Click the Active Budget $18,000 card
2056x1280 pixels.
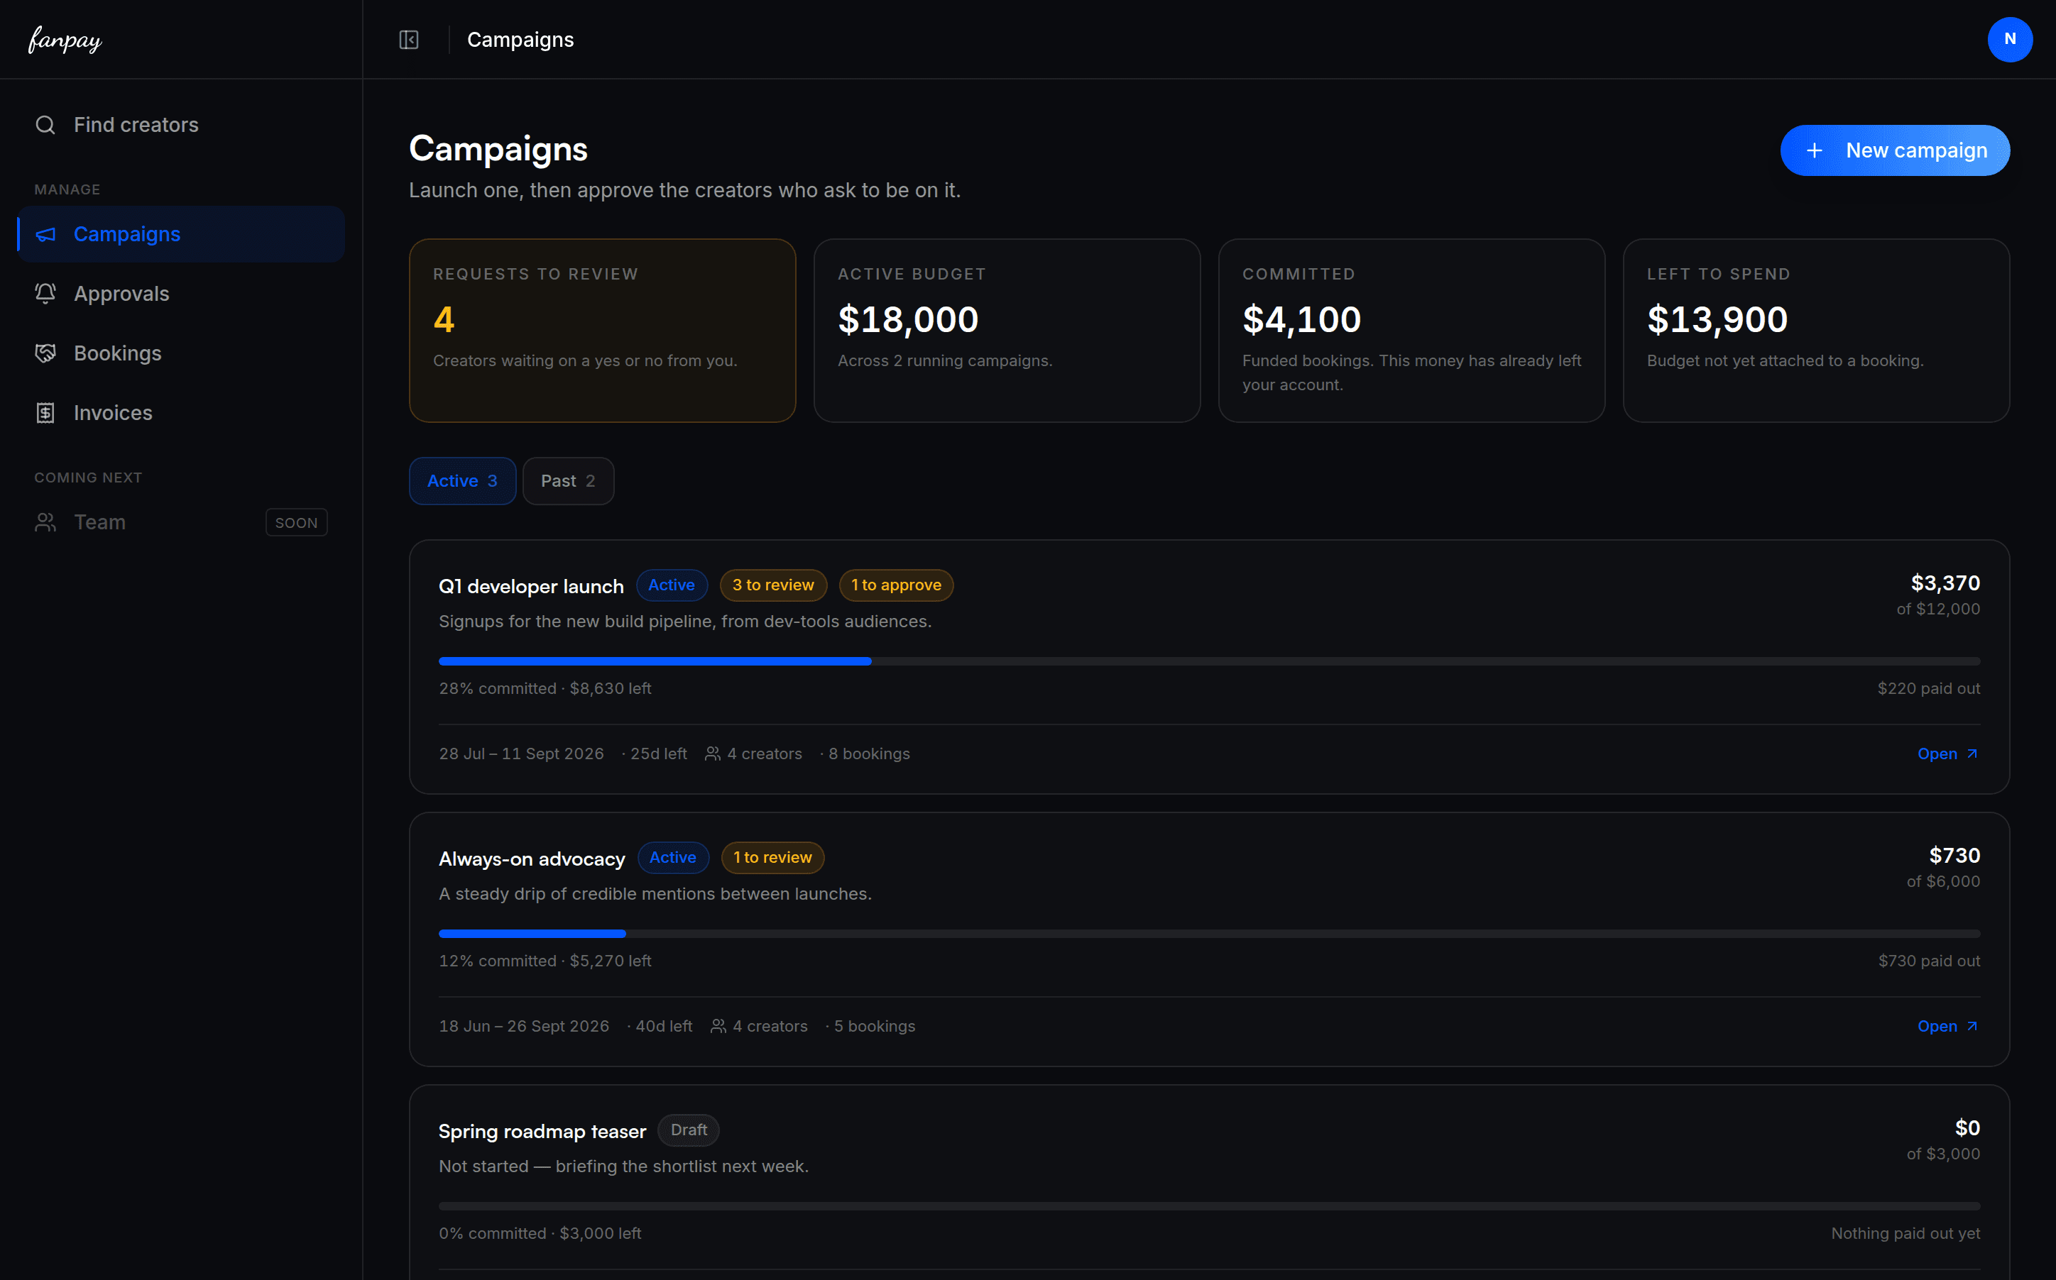[1007, 330]
